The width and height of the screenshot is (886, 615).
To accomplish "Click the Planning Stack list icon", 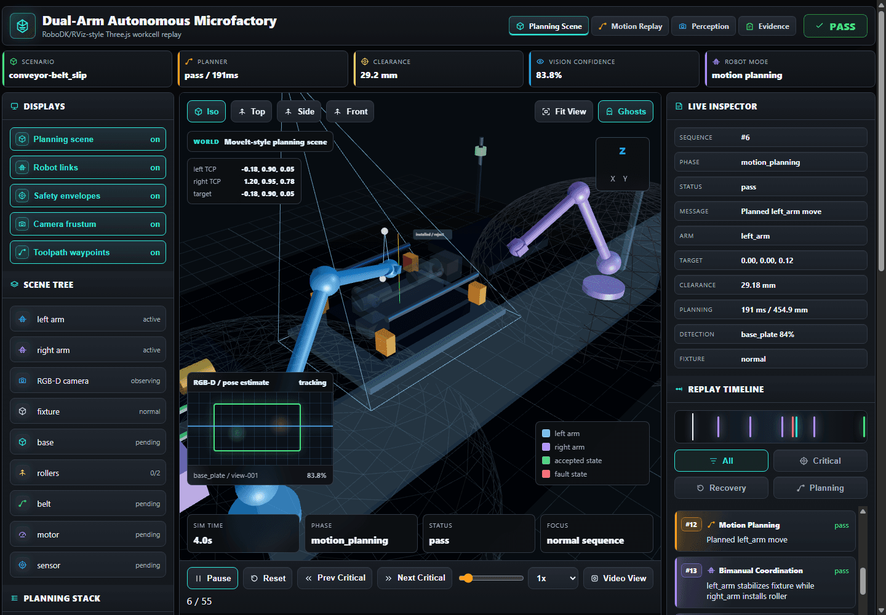I will (x=14, y=598).
